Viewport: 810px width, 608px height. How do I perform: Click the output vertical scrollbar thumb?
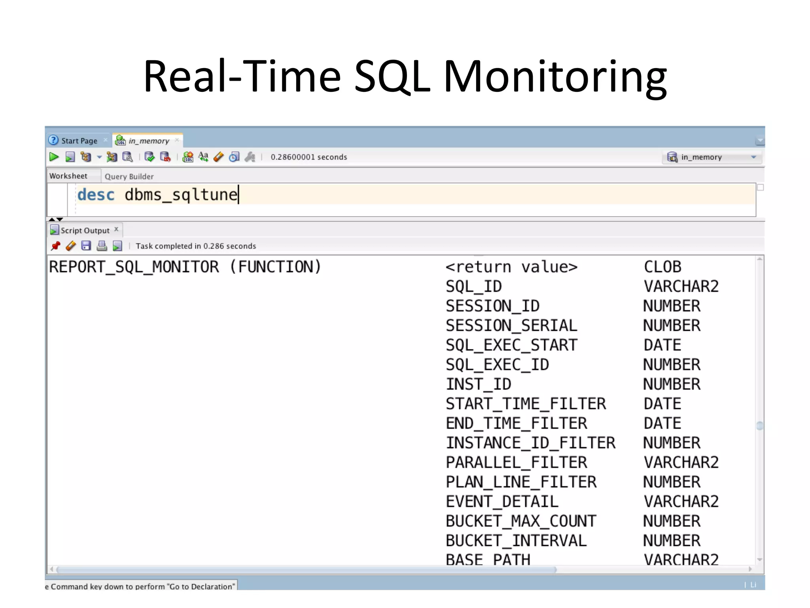[x=760, y=426]
